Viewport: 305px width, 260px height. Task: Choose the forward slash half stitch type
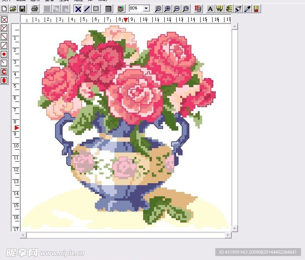(x=4, y=45)
